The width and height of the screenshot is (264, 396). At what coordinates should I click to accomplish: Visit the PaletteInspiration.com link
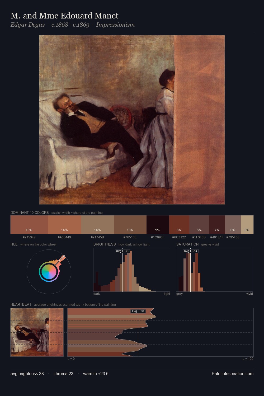point(233,374)
